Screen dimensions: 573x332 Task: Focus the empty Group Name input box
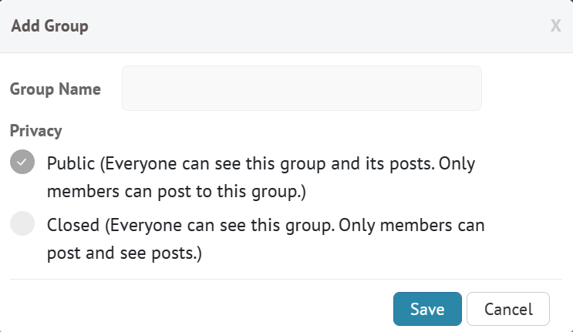(302, 88)
